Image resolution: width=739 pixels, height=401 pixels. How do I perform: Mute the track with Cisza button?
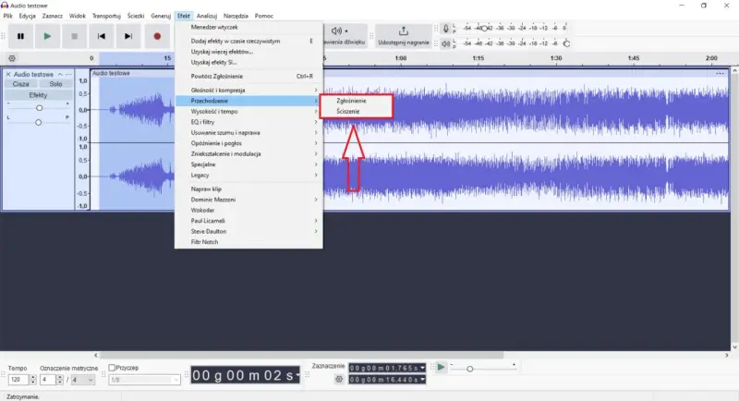click(20, 84)
